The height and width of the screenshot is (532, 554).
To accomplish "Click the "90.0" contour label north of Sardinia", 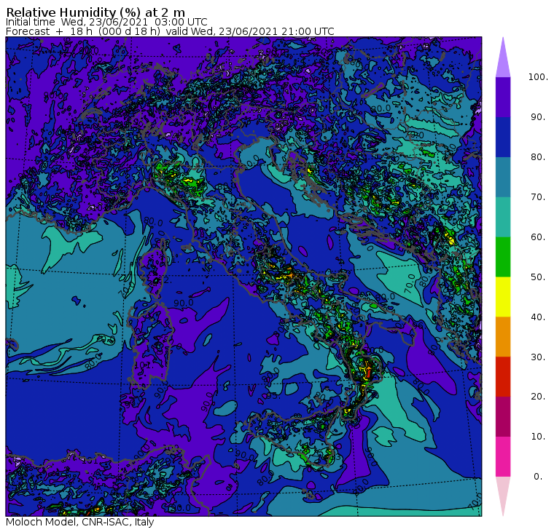I will pos(184,303).
